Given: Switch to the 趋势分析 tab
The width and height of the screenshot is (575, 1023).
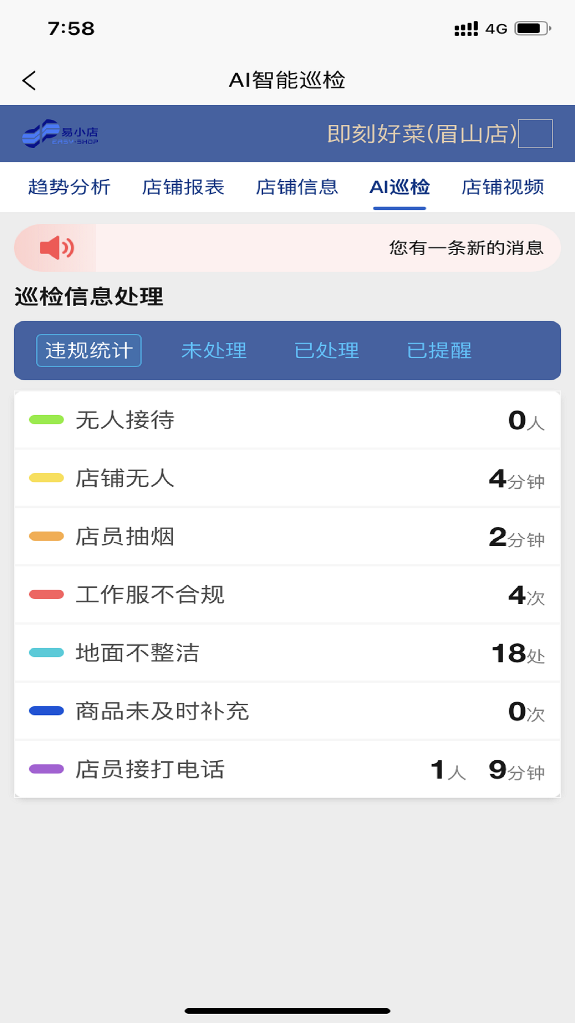Looking at the screenshot, I should click(69, 187).
